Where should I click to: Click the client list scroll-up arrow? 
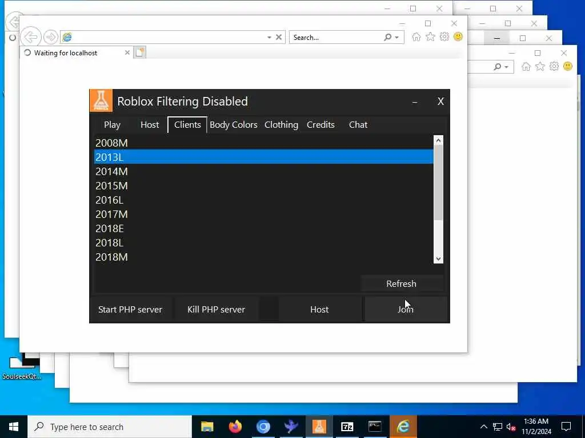pyautogui.click(x=438, y=140)
